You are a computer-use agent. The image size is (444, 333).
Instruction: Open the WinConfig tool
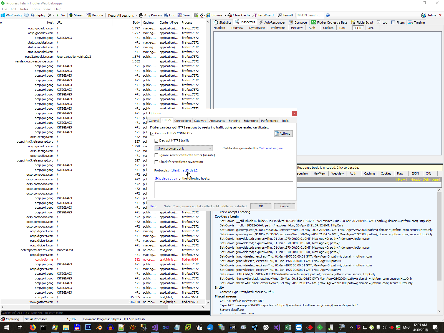(11, 15)
